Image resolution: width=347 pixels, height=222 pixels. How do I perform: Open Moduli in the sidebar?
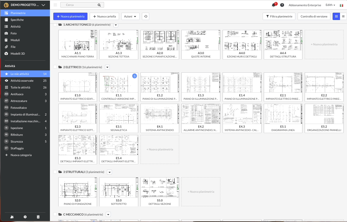[25, 40]
